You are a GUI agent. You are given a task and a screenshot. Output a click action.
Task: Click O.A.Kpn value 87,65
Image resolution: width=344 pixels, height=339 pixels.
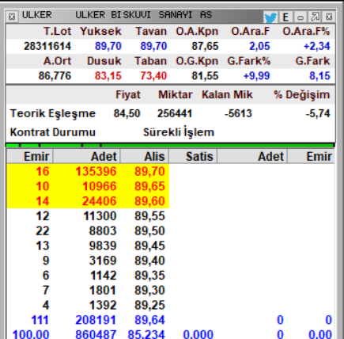click(x=205, y=46)
